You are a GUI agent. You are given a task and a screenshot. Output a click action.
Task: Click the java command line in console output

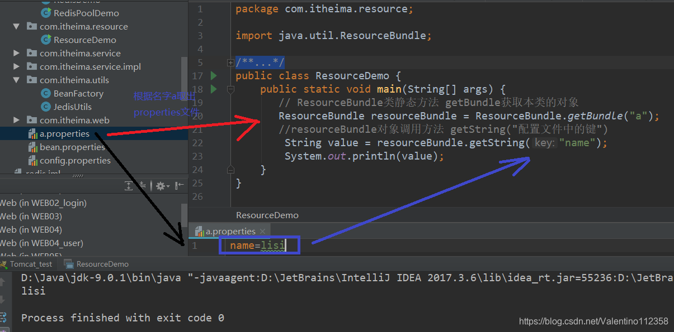[x=347, y=277]
